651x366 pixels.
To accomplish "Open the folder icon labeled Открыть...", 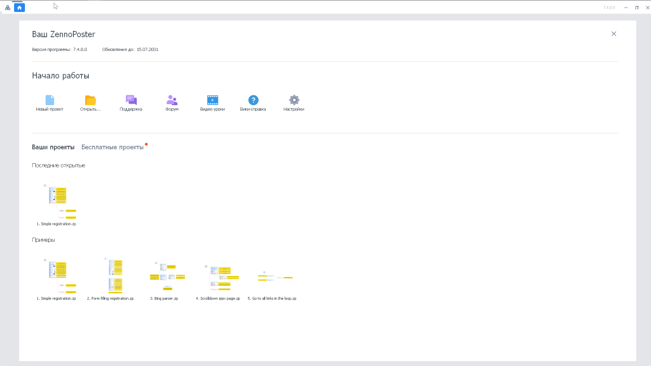I will click(x=91, y=100).
